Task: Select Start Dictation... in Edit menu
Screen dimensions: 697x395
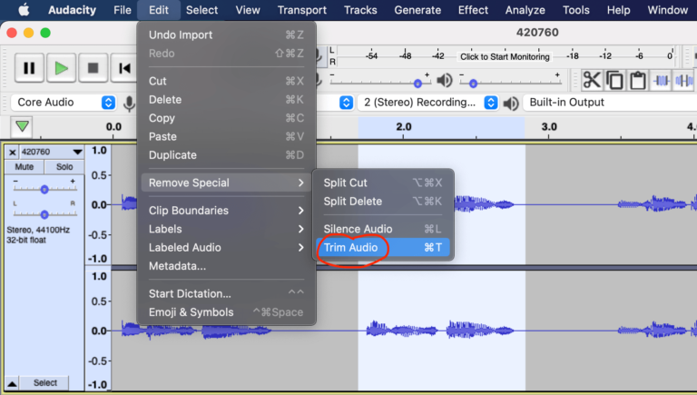Action: 226,293
